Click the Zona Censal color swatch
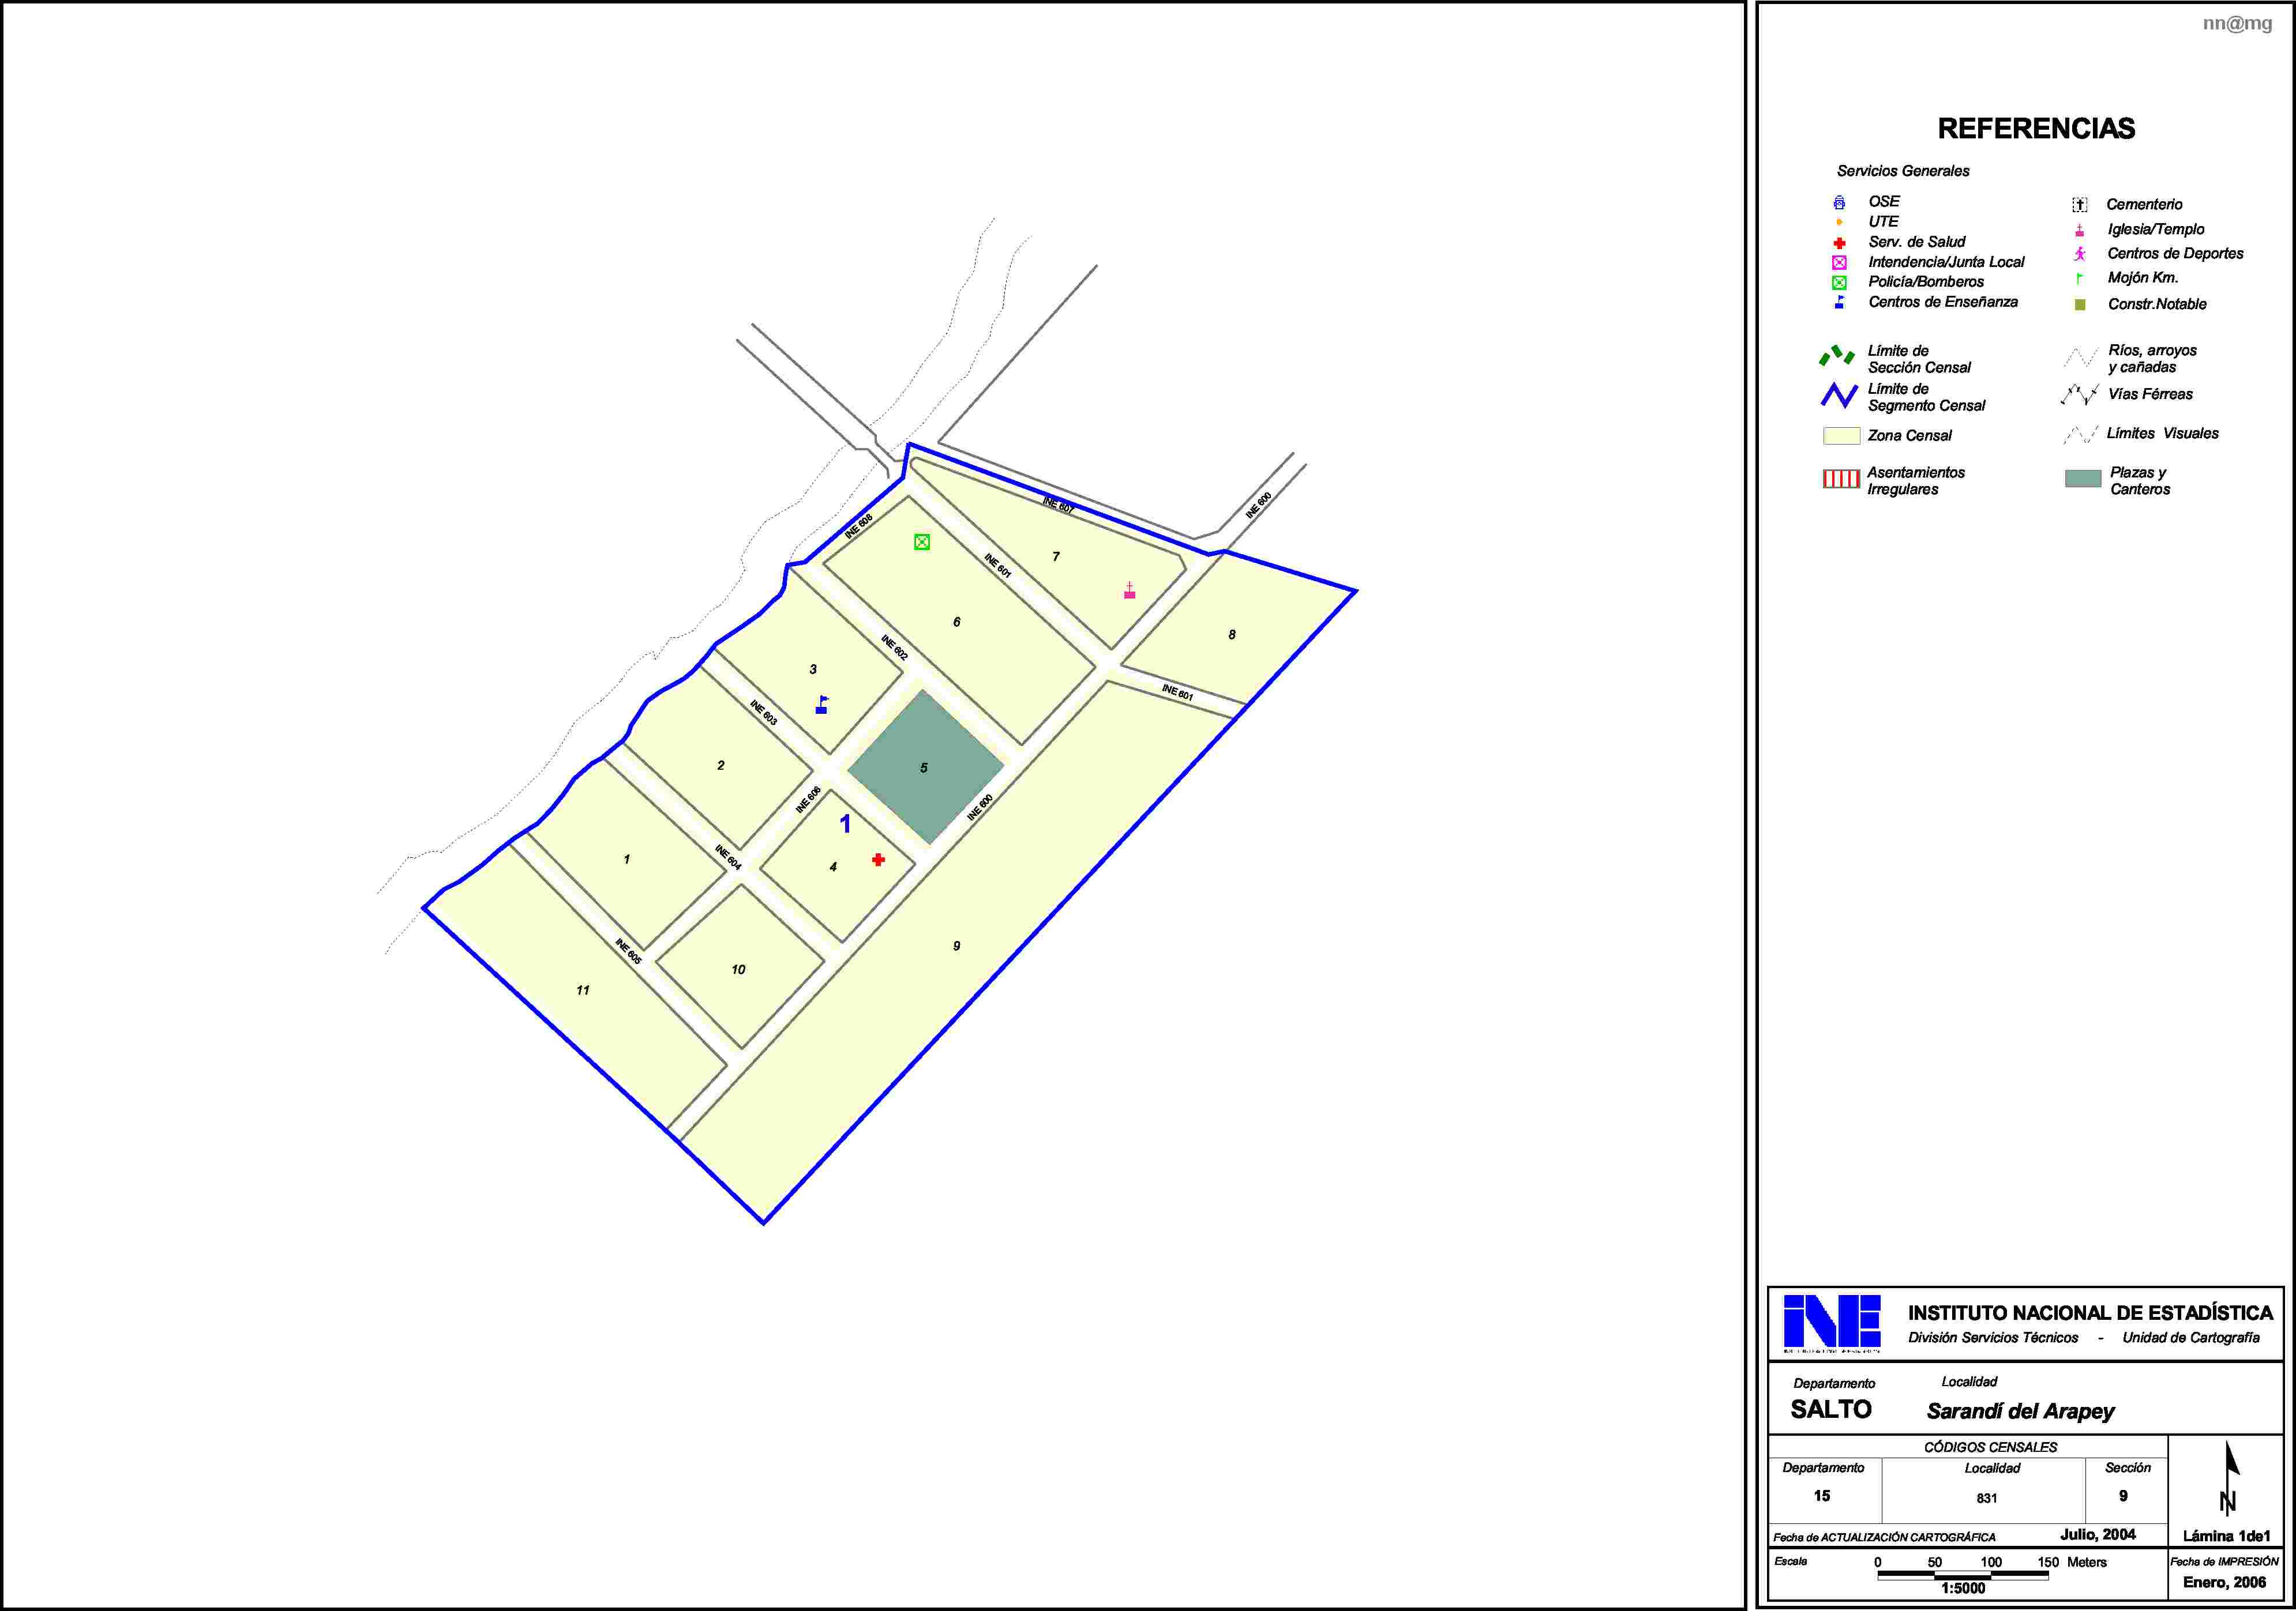This screenshot has width=2296, height=1611. [x=1841, y=436]
